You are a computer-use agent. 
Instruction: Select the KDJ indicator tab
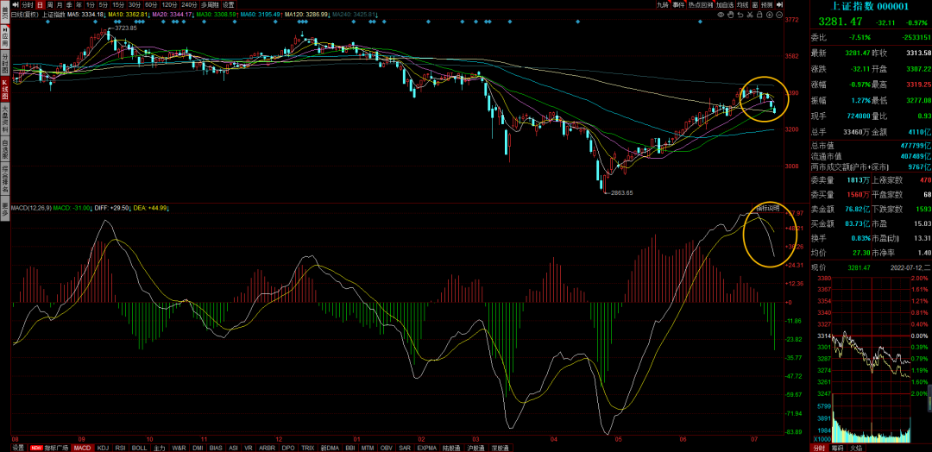[x=104, y=448]
